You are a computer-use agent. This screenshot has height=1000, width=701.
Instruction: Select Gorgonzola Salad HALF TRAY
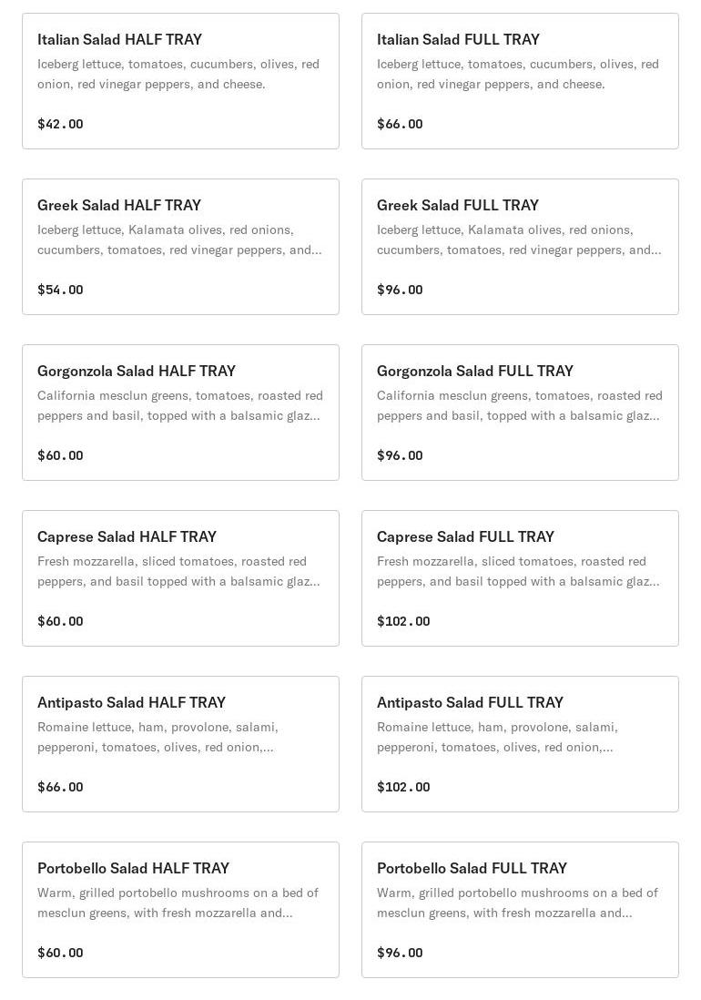[180, 413]
